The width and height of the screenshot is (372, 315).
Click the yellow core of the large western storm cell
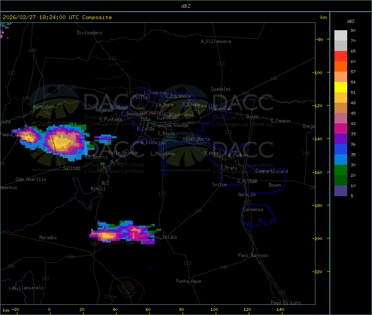click(62, 142)
